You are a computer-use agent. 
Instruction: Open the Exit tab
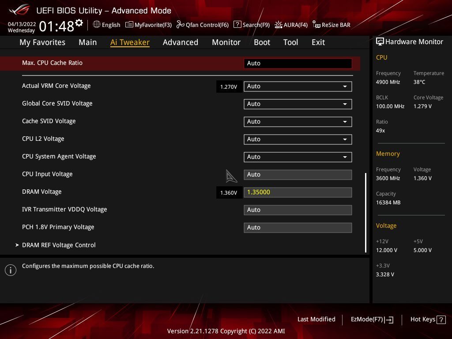318,42
